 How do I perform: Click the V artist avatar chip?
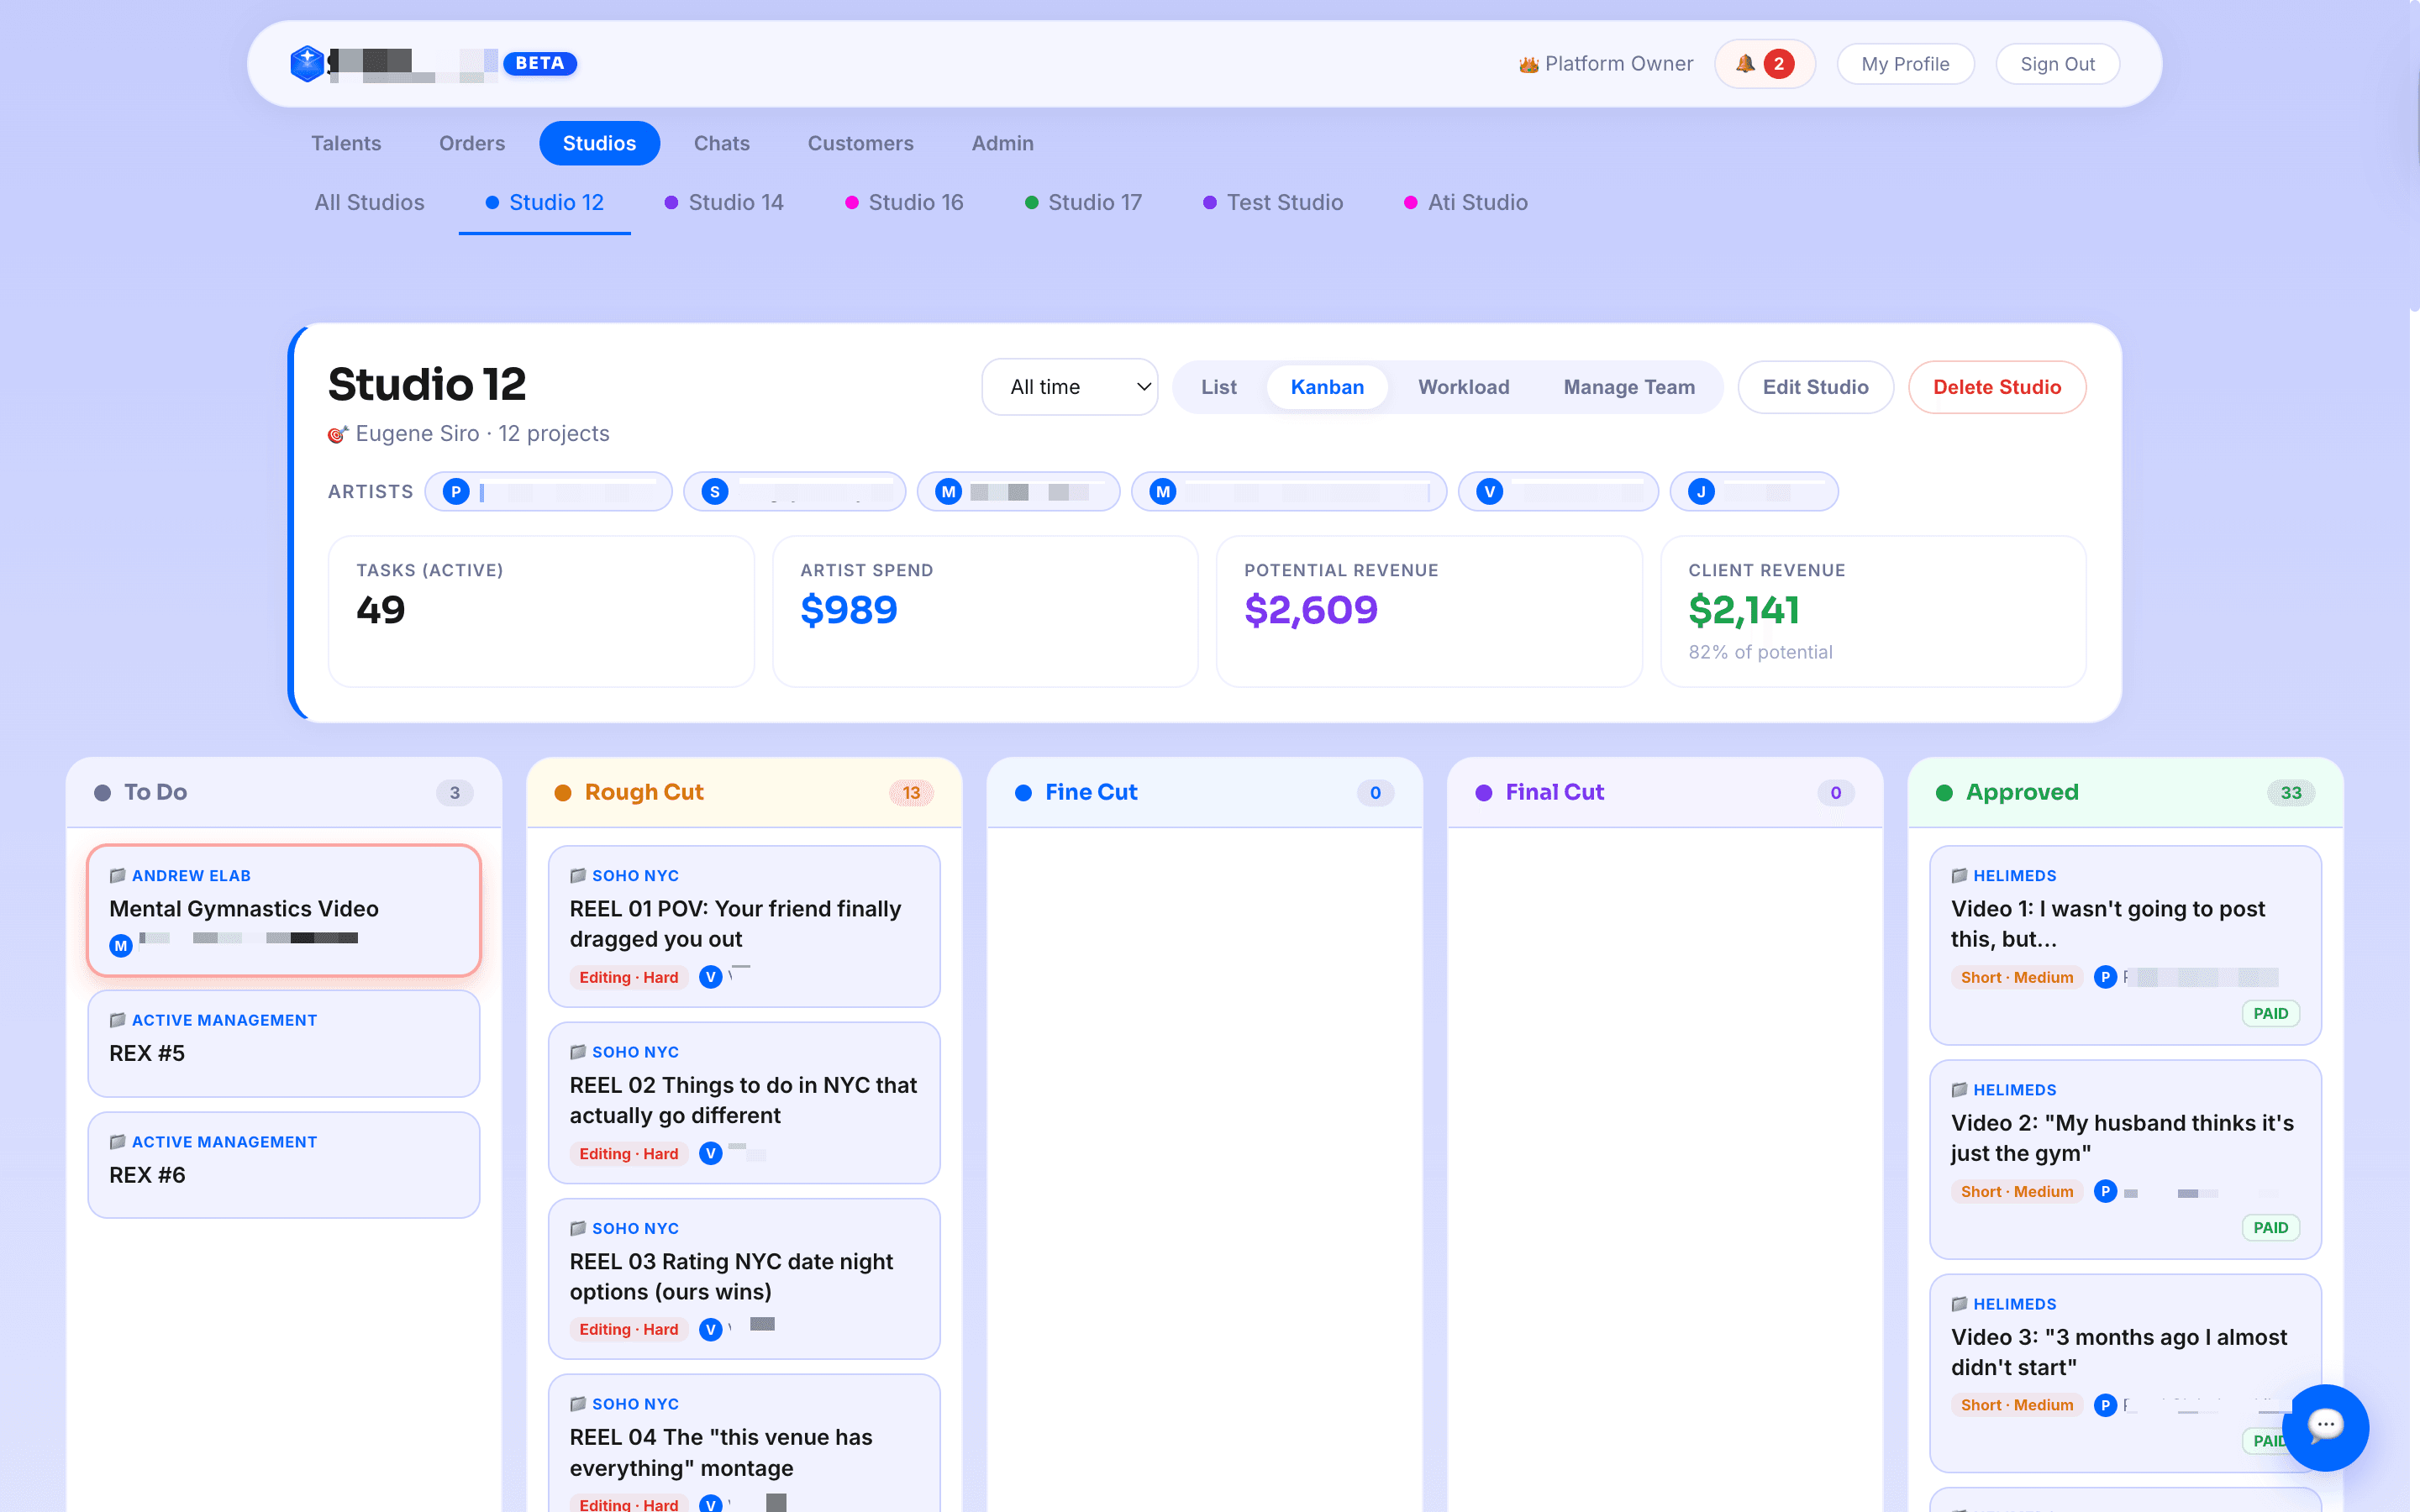tap(1558, 491)
